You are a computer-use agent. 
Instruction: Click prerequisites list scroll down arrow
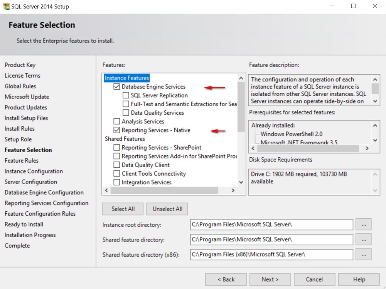pos(375,140)
